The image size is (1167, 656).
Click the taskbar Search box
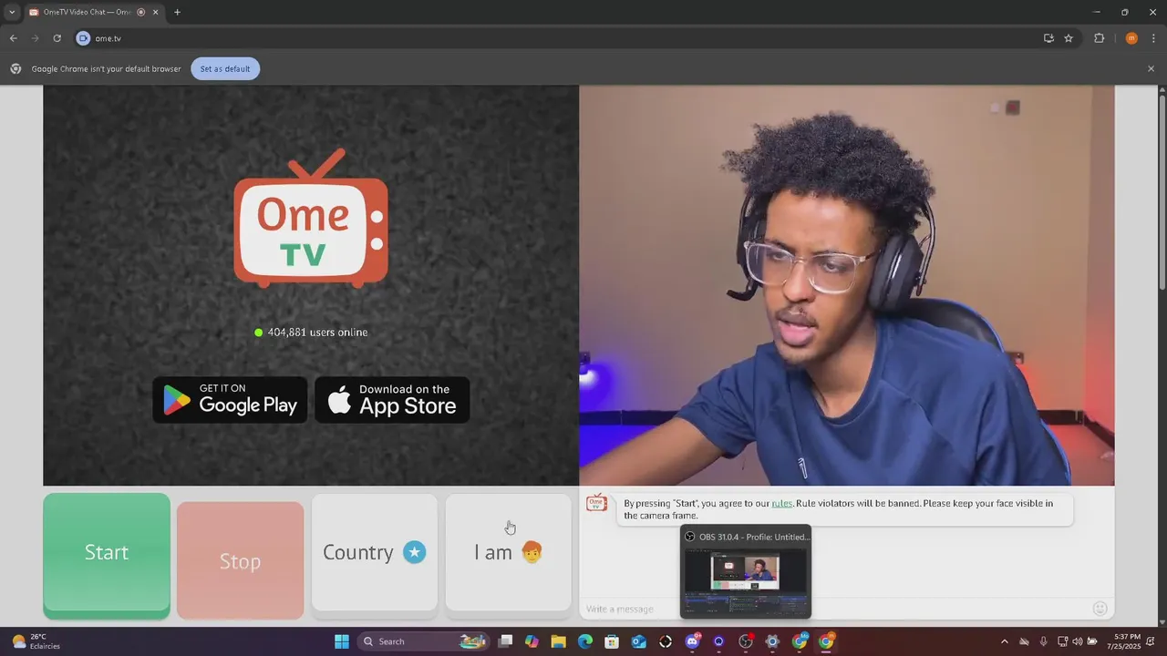(424, 641)
